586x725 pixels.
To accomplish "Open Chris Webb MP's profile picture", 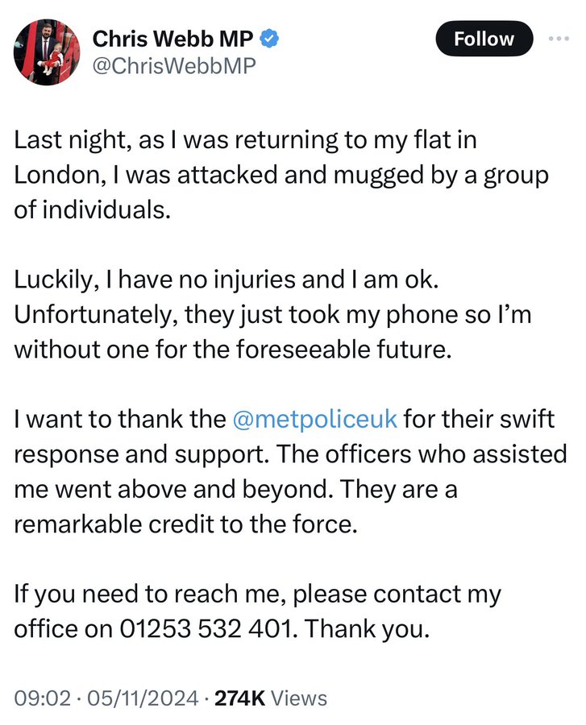I will [x=47, y=52].
